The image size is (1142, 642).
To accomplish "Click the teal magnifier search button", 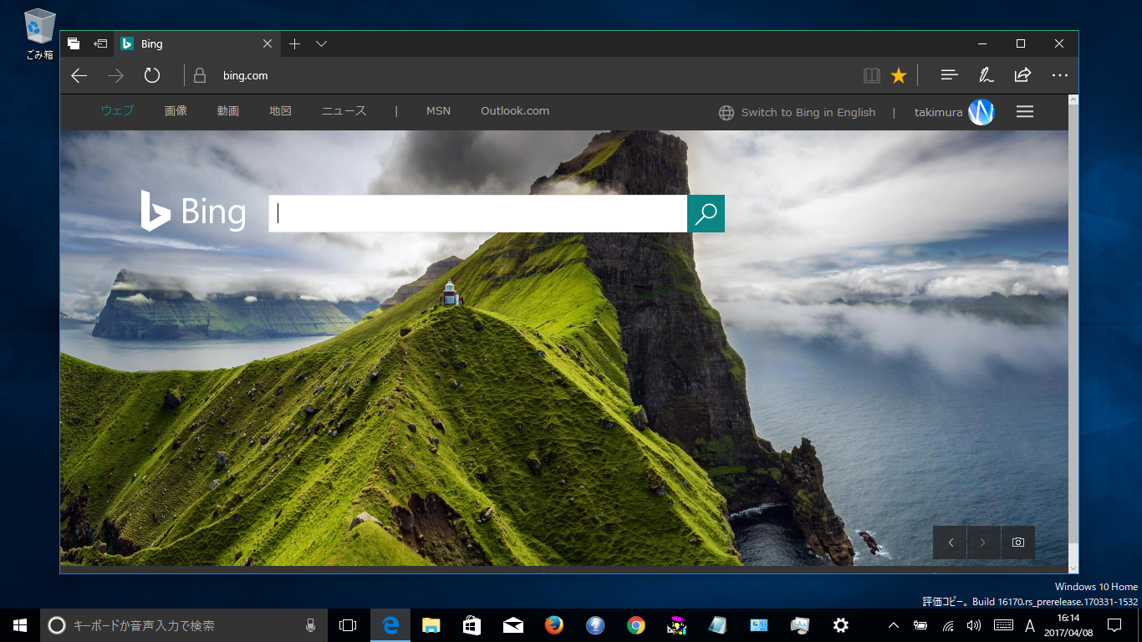I will pos(706,214).
